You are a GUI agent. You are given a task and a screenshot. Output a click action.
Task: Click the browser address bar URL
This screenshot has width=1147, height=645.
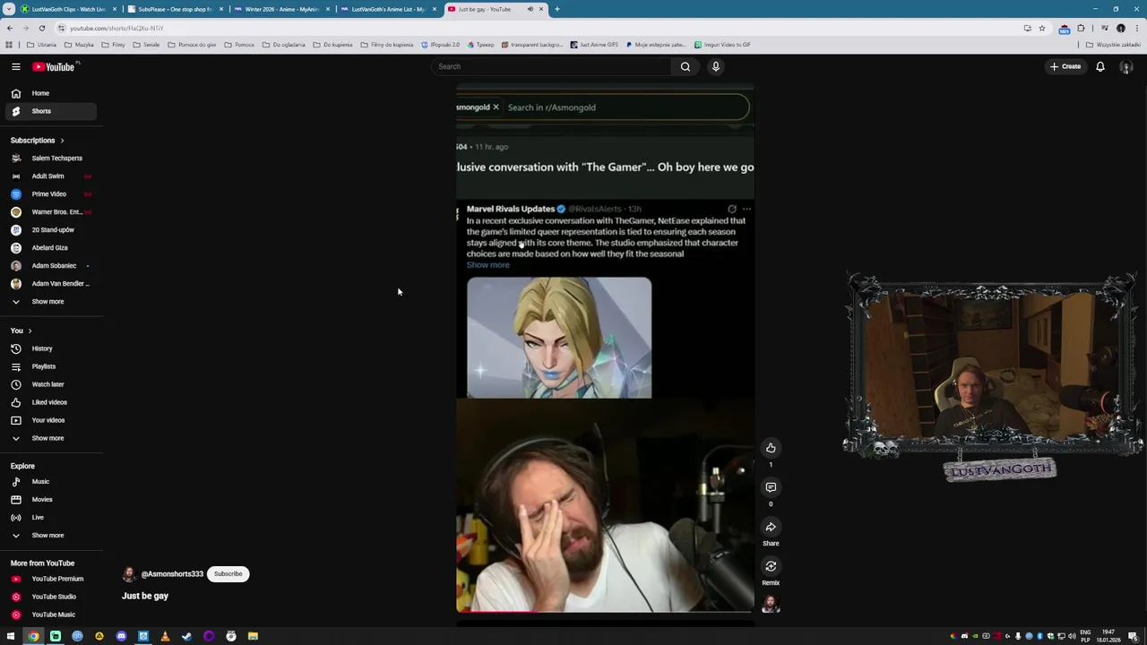pyautogui.click(x=116, y=28)
